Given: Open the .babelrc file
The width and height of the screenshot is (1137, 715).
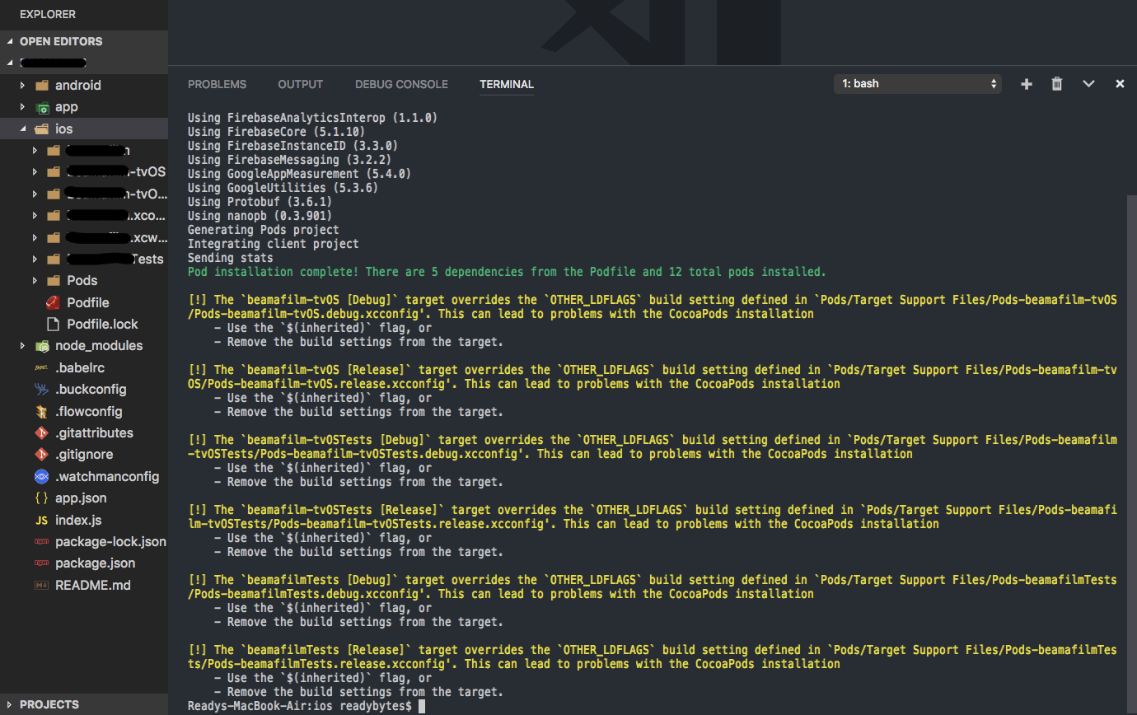Looking at the screenshot, I should [80, 367].
